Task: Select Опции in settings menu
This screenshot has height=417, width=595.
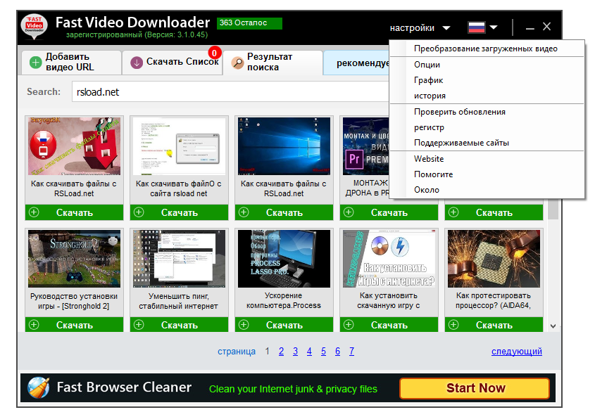Action: (487, 65)
